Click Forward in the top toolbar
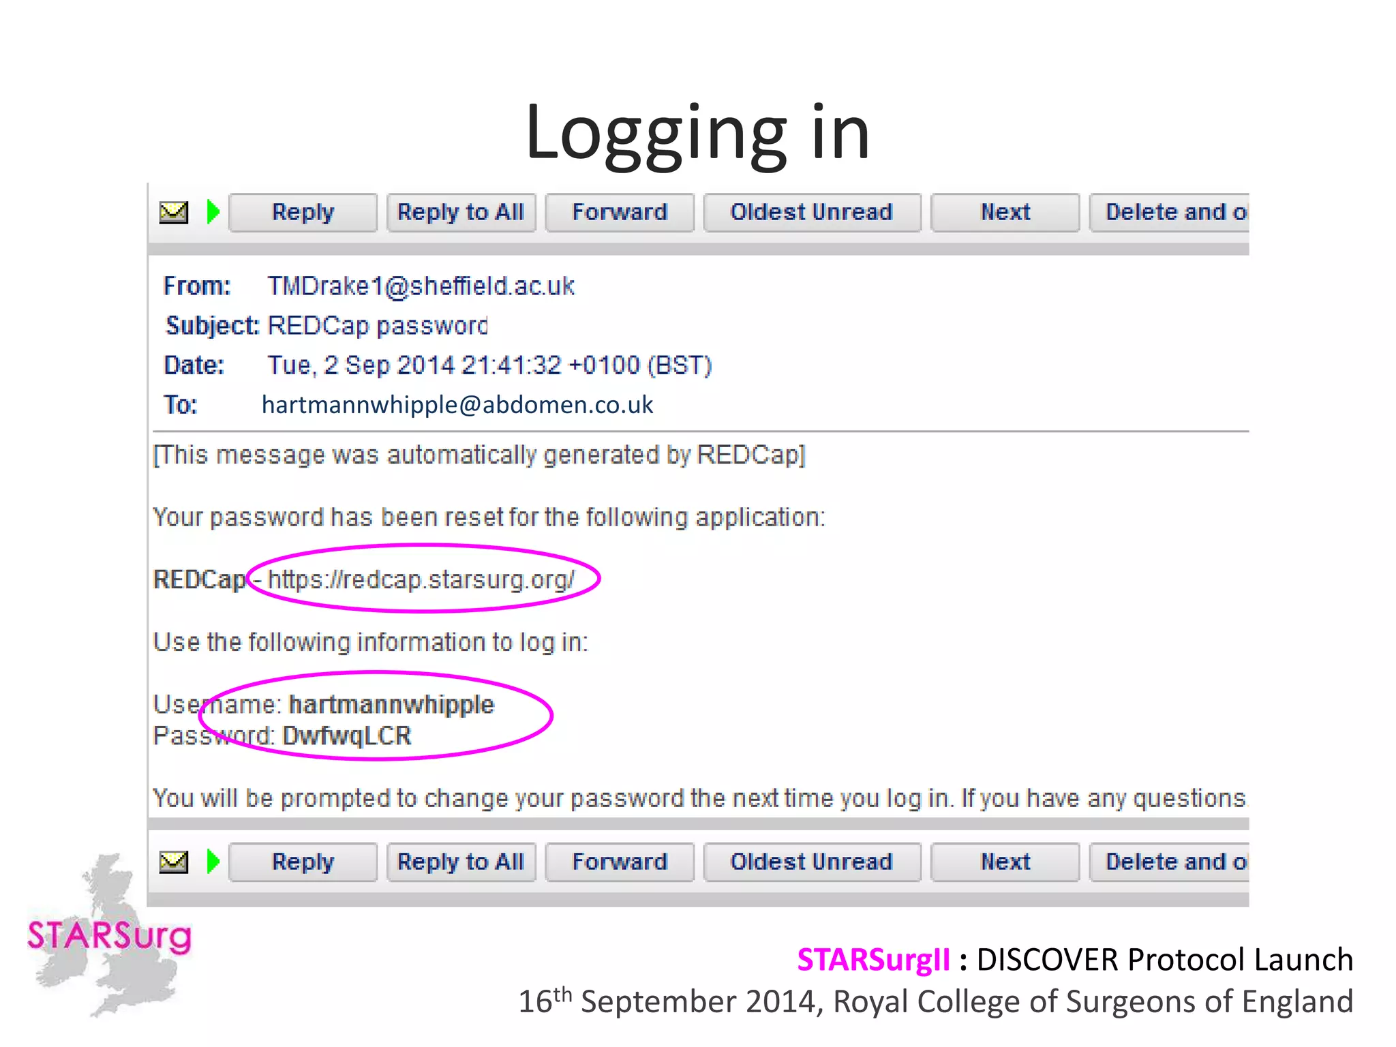This screenshot has width=1396, height=1047. [620, 213]
